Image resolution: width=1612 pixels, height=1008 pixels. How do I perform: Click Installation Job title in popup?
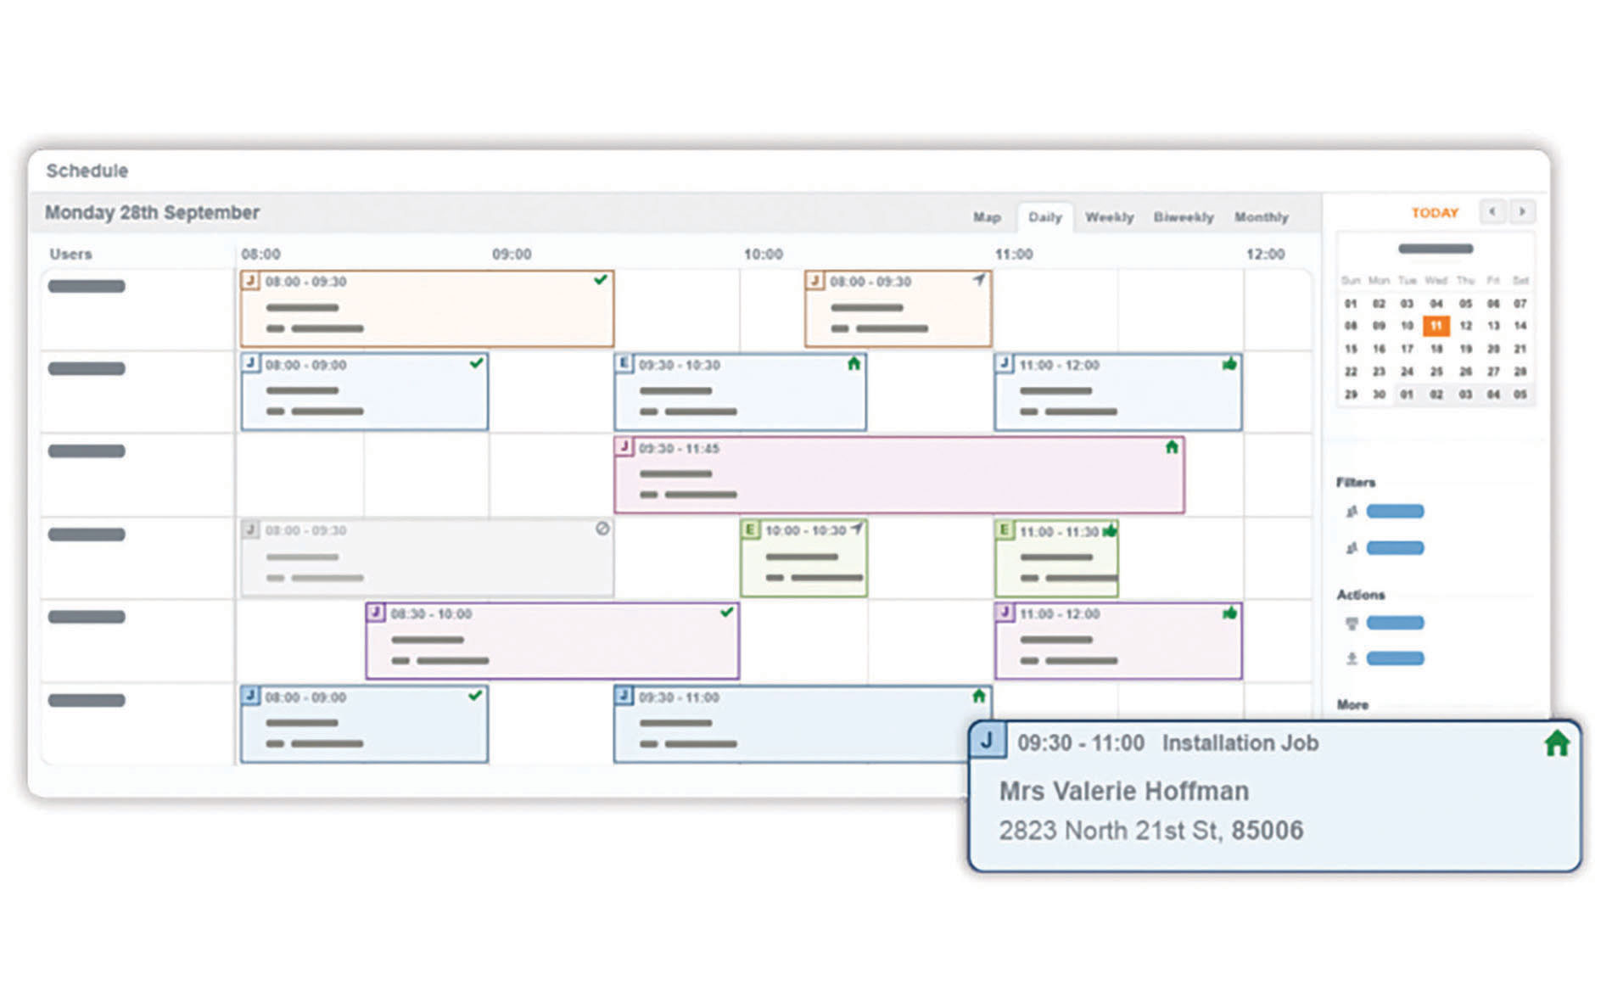click(1240, 743)
